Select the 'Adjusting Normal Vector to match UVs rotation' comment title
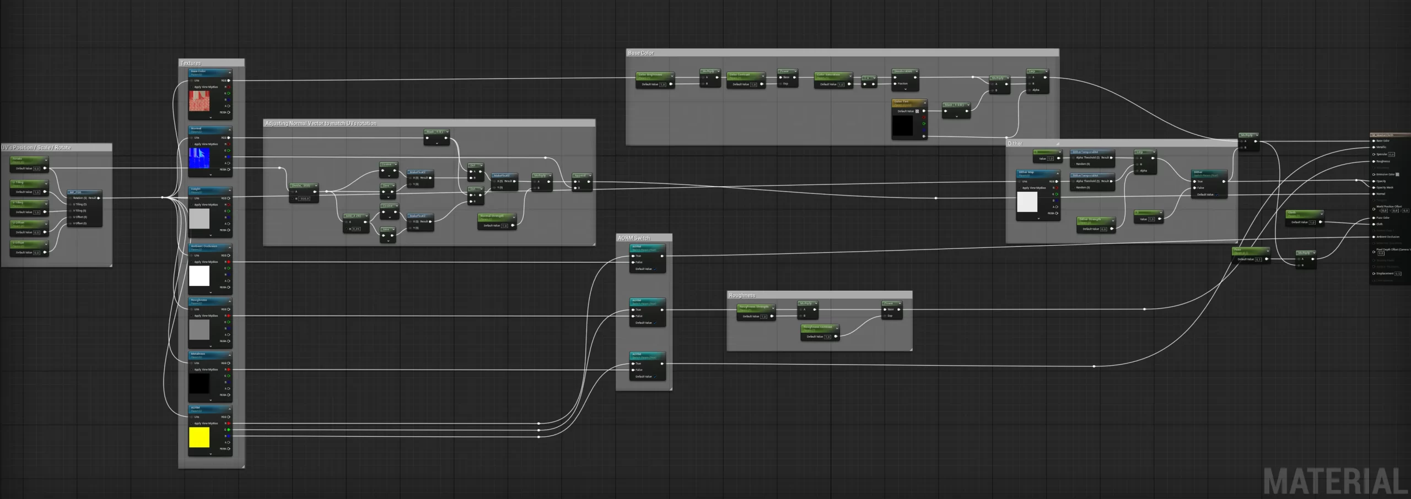The image size is (1411, 499). click(321, 123)
